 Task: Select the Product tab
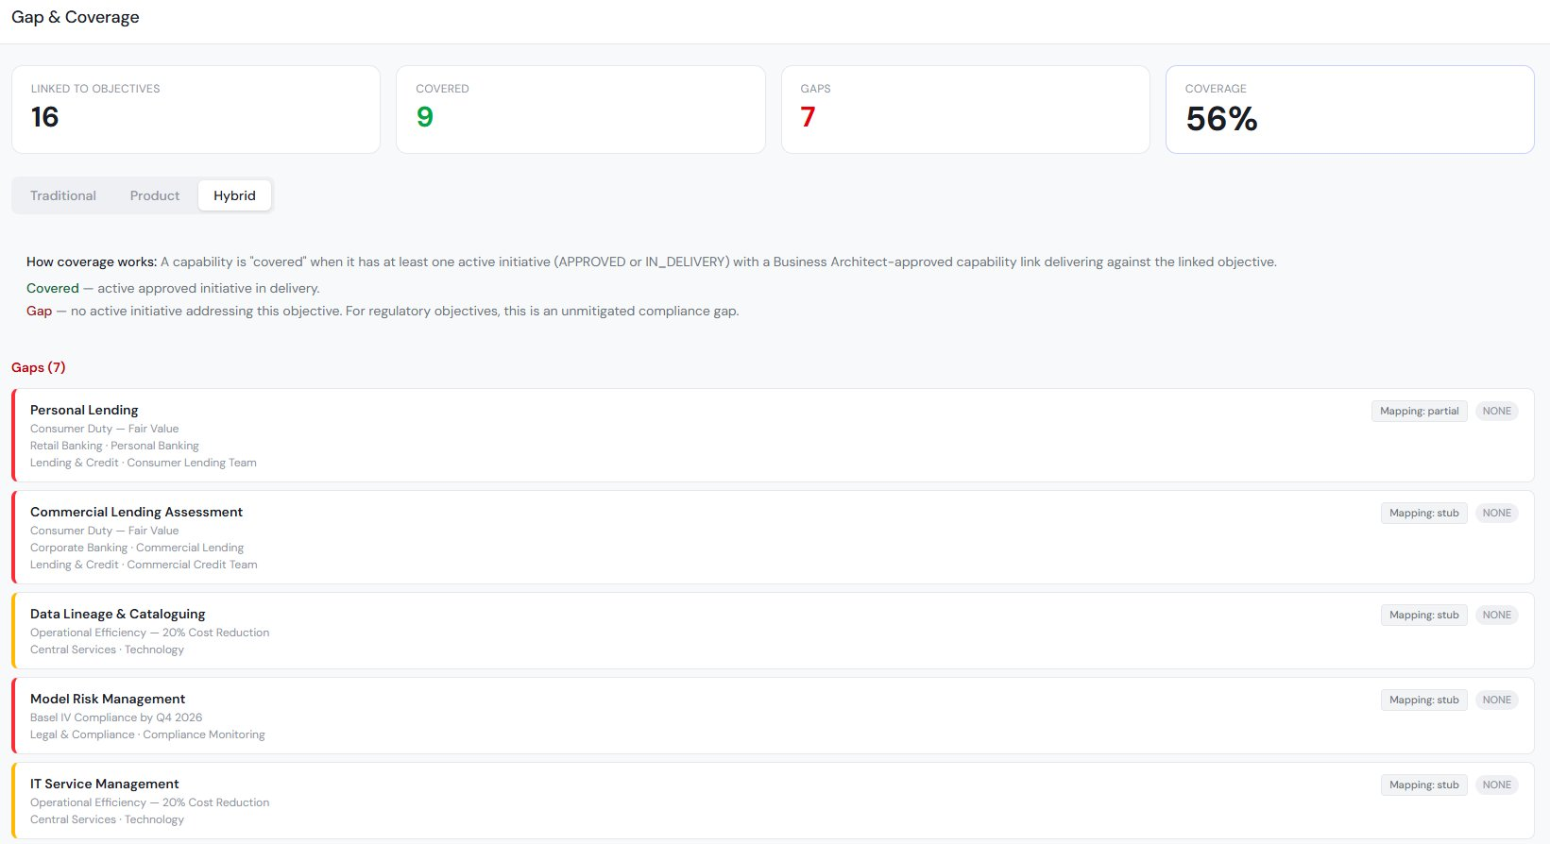point(155,195)
